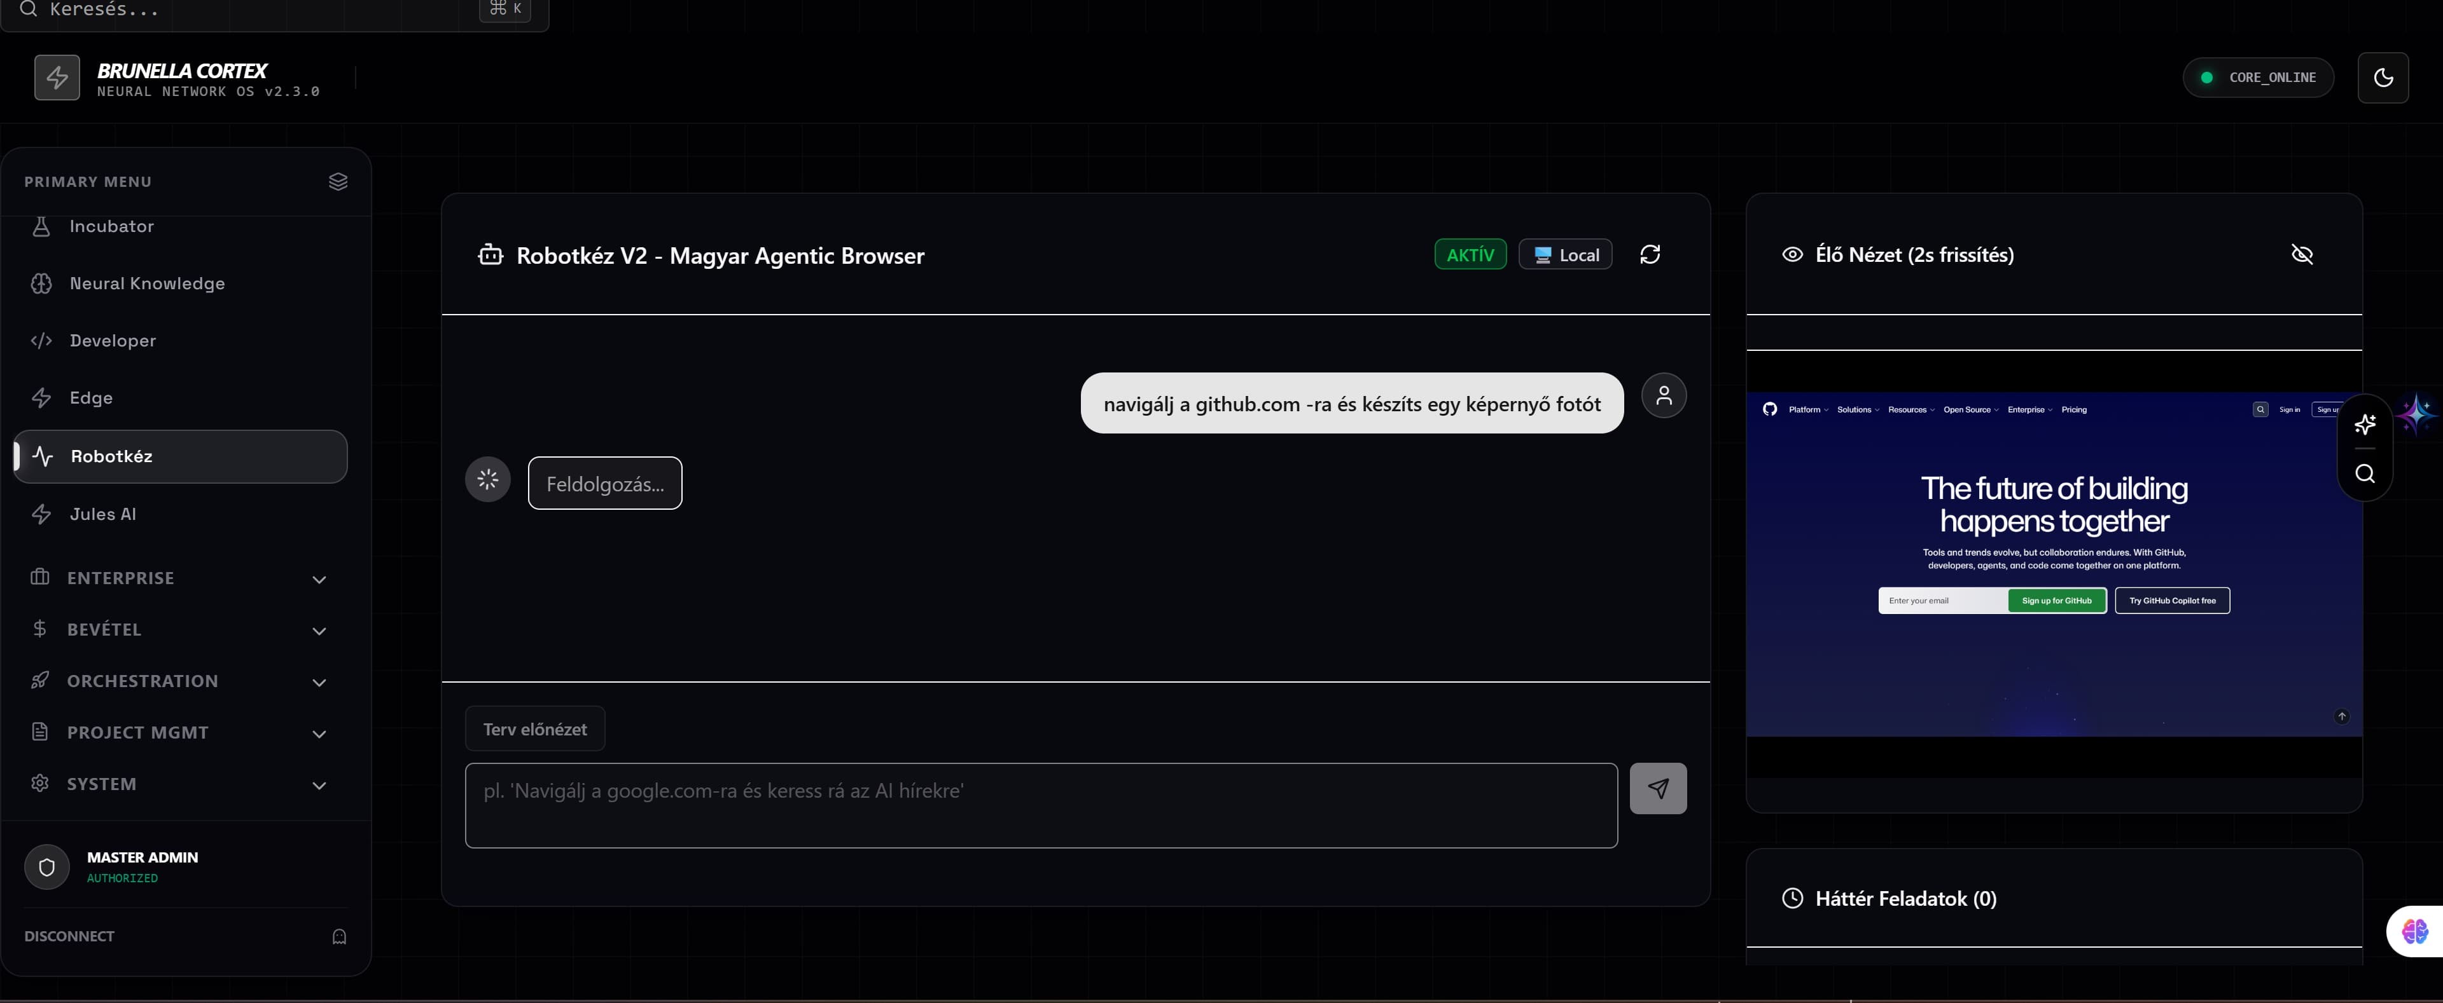Open Neural Knowledge from the sidebar

click(x=147, y=283)
